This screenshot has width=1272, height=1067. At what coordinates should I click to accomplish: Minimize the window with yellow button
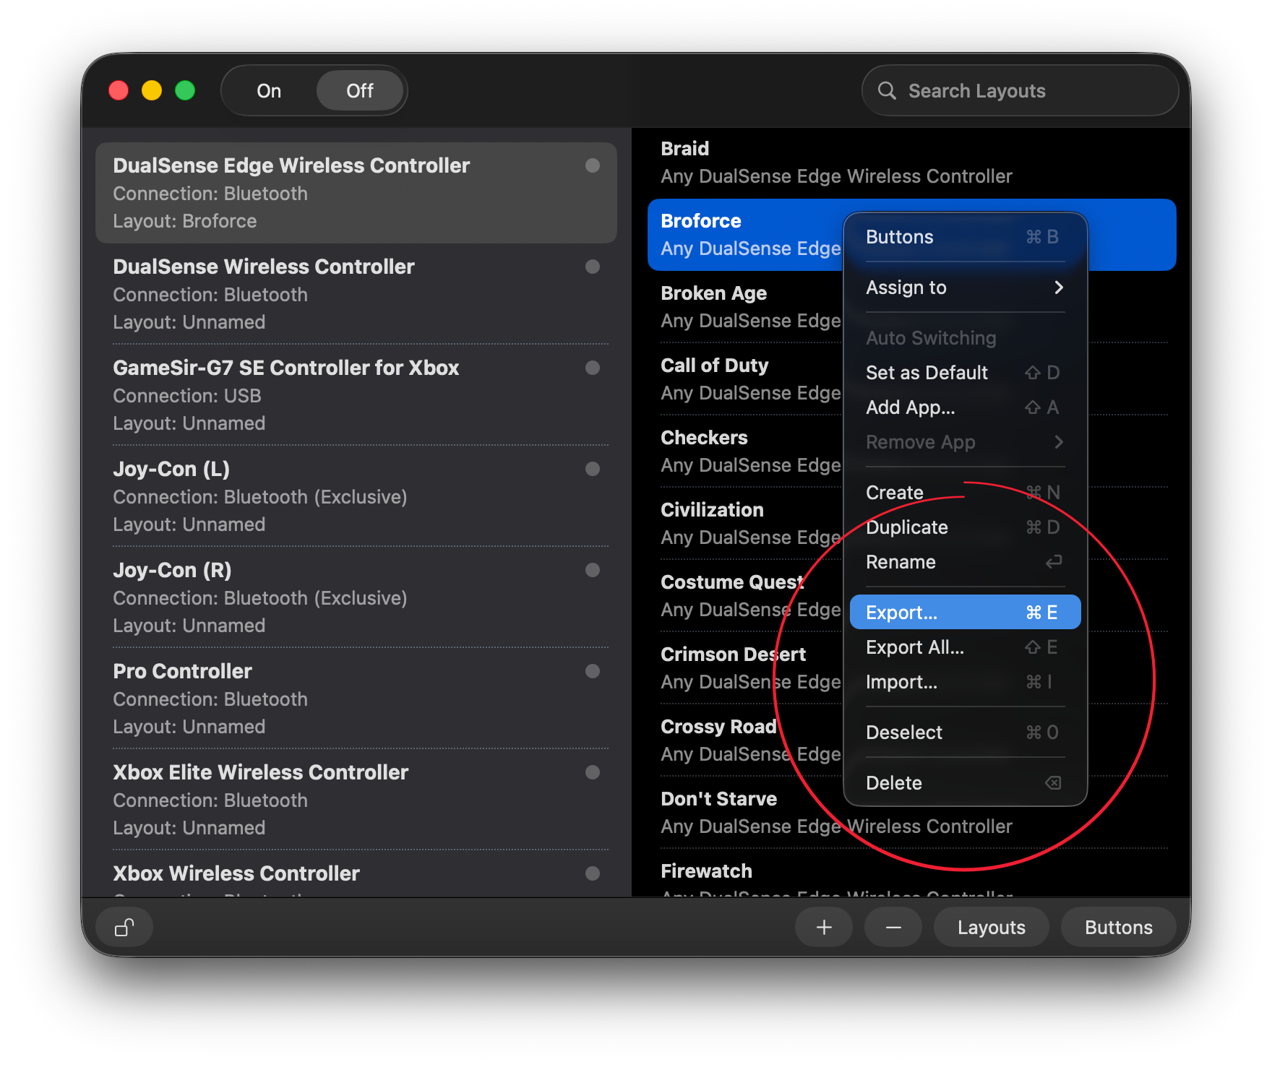152,90
